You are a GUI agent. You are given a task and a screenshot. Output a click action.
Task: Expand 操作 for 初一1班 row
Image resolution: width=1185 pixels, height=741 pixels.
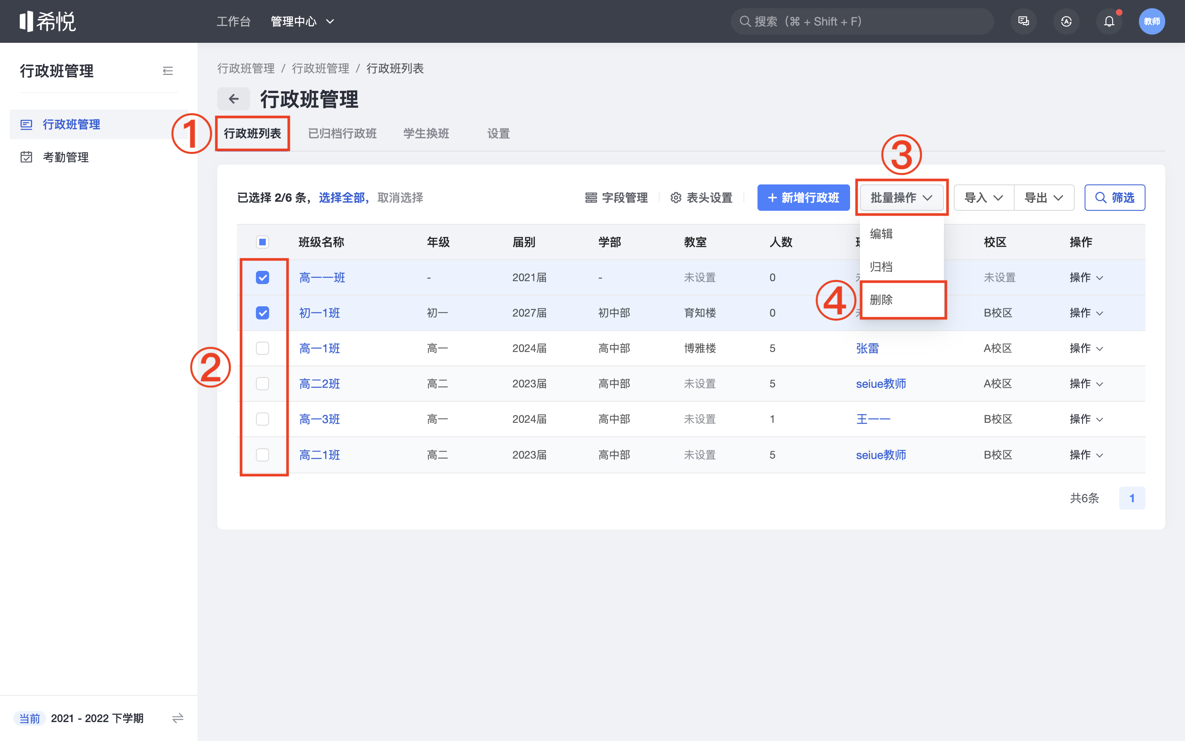[1086, 313]
